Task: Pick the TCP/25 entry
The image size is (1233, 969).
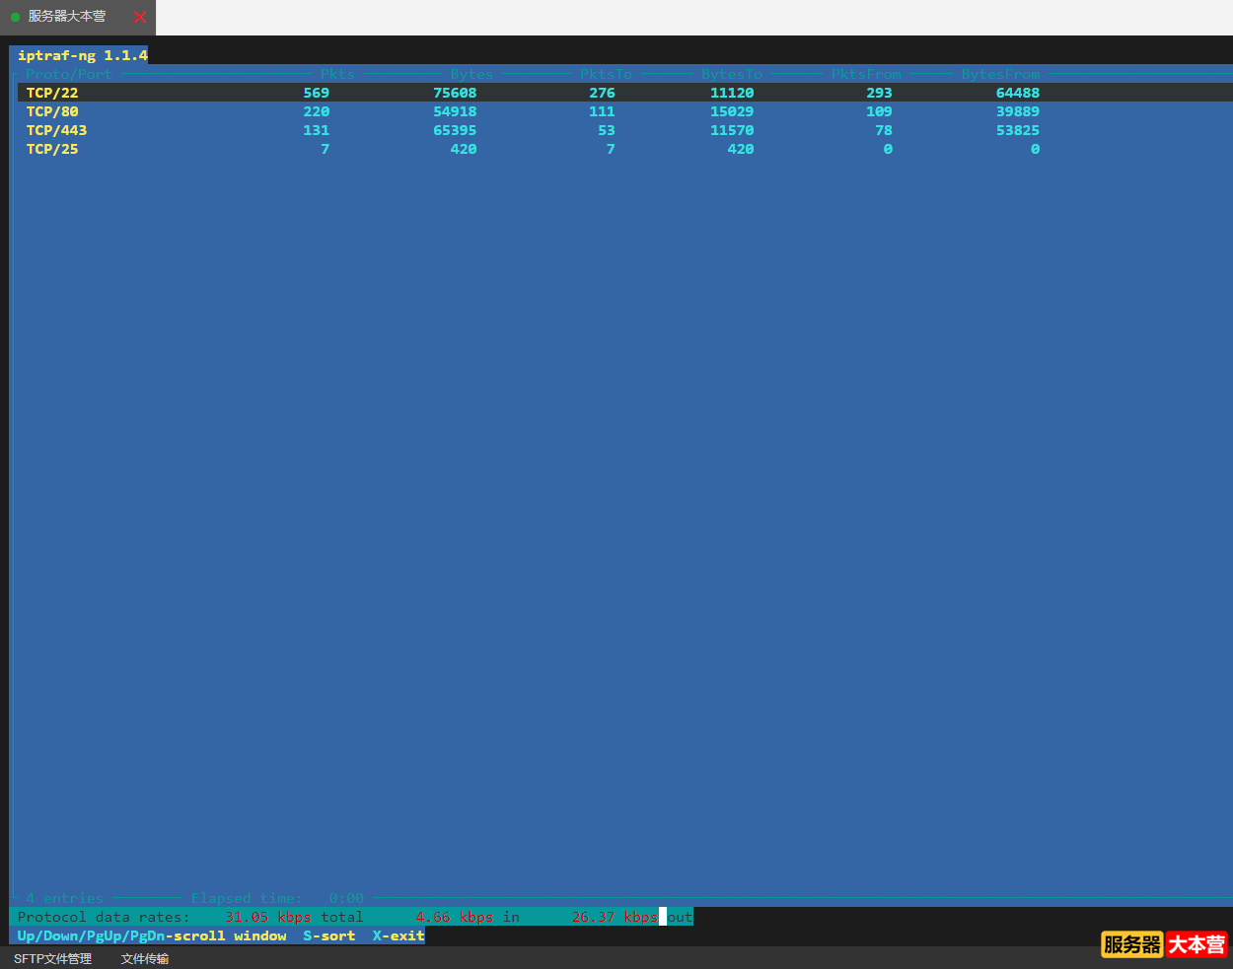Action: 52,149
